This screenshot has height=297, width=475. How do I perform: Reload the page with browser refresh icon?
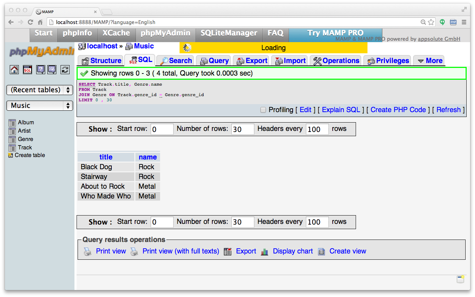(31, 22)
